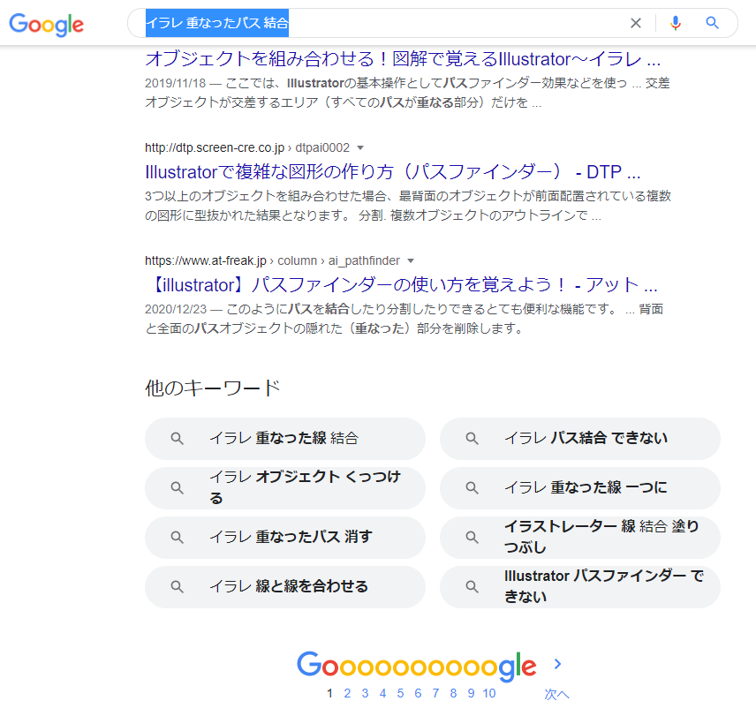Go to results page 6
756x716 pixels.
(418, 693)
